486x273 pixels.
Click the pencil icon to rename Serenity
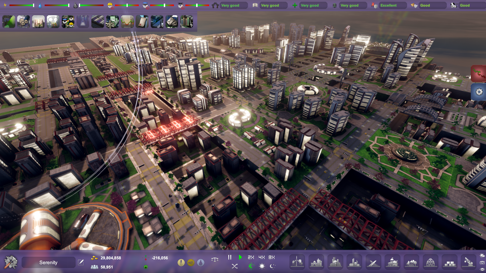pos(81,262)
